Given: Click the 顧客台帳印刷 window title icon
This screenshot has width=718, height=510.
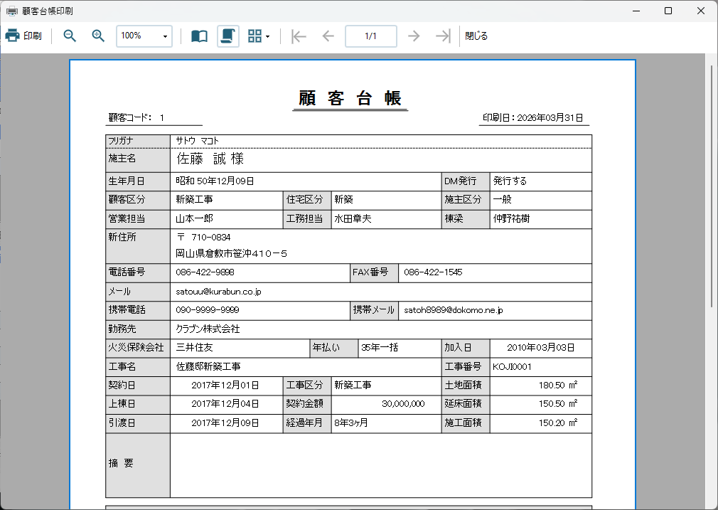Looking at the screenshot, I should pyautogui.click(x=11, y=11).
